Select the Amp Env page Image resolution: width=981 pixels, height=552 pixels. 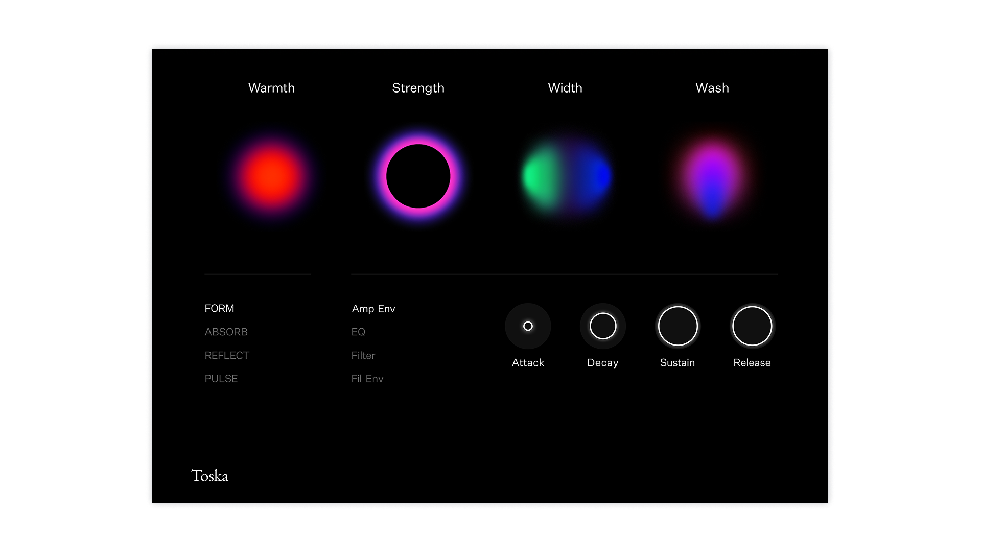(373, 309)
